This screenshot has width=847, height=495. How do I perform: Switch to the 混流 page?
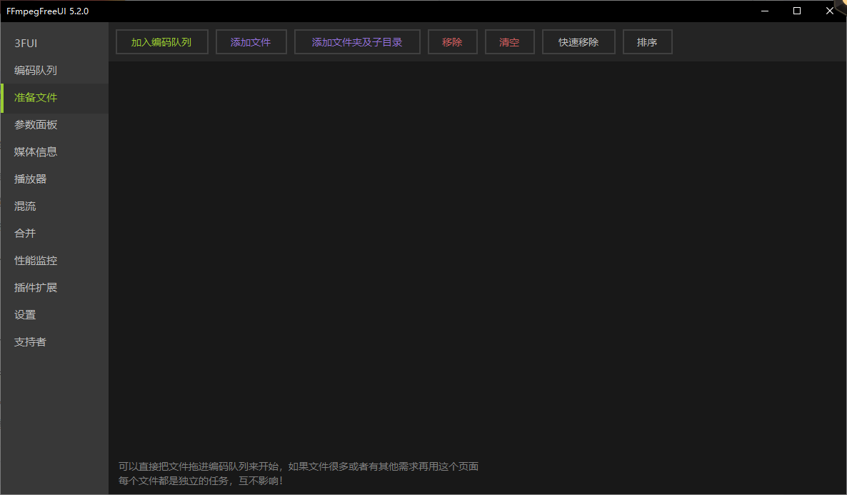click(25, 206)
